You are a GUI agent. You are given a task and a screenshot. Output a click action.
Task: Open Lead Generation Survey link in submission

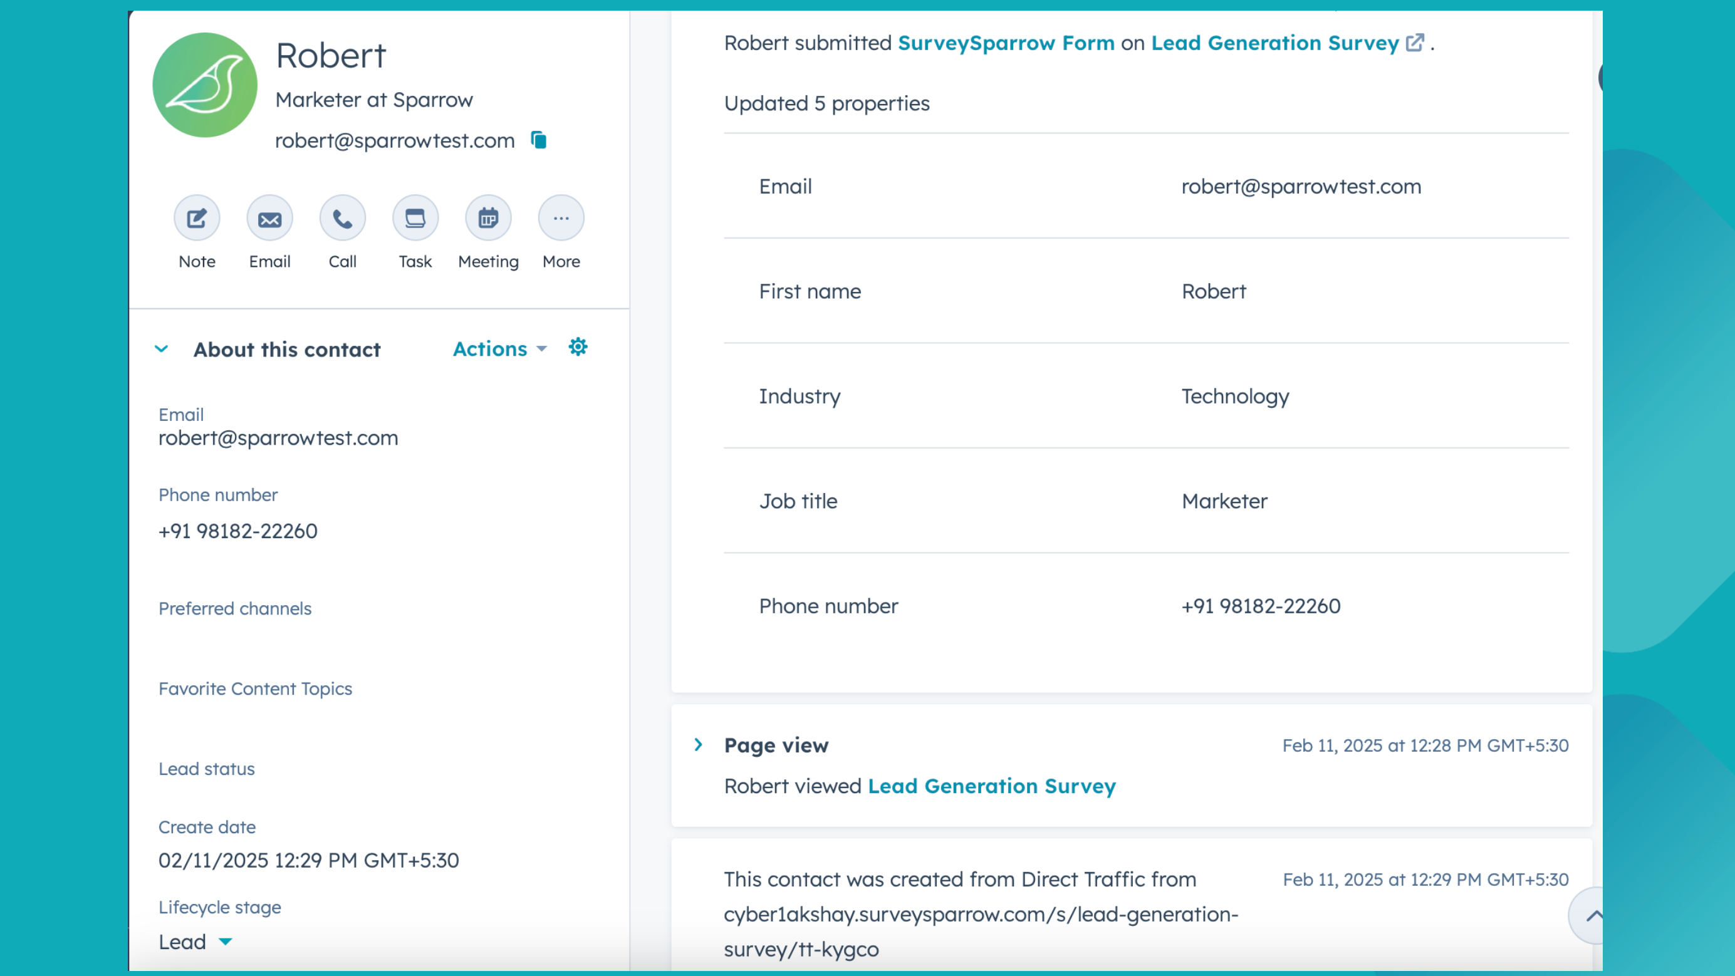point(1274,43)
